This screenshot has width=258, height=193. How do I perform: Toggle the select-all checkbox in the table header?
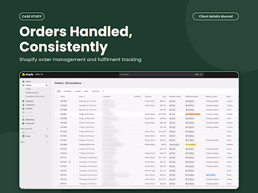click(57, 97)
